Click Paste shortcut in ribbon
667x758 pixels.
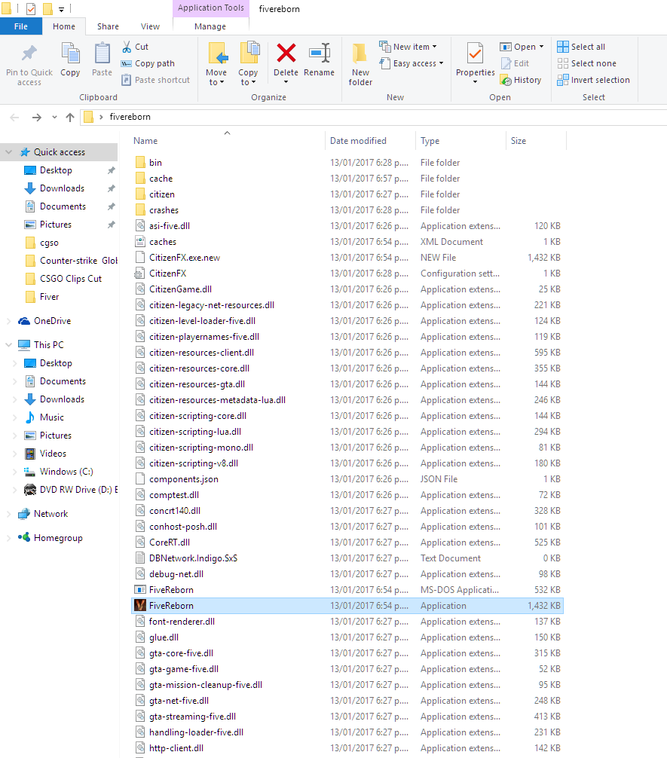coord(155,80)
